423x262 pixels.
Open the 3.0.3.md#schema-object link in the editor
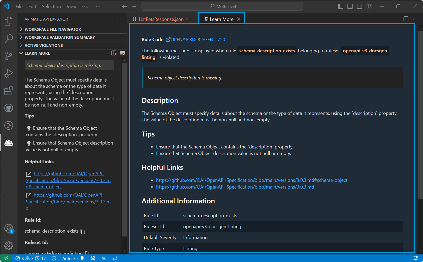[252, 180]
